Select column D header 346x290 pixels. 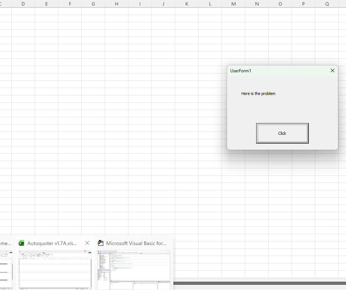23,4
